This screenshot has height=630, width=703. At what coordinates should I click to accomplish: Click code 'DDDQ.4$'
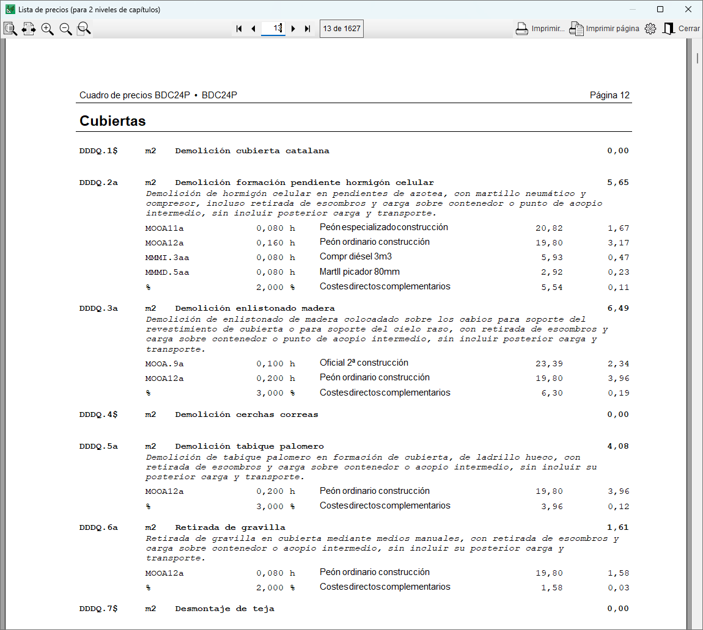[x=98, y=415]
